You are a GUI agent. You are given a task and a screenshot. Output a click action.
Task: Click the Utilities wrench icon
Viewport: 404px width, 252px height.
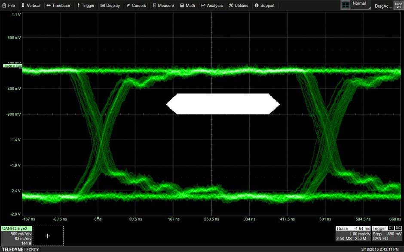click(230, 5)
